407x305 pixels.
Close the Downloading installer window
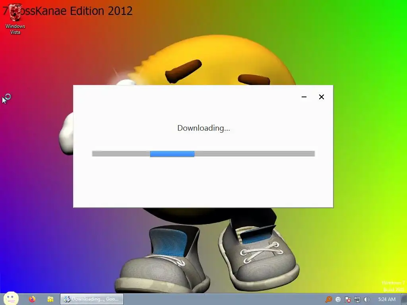[x=321, y=97]
